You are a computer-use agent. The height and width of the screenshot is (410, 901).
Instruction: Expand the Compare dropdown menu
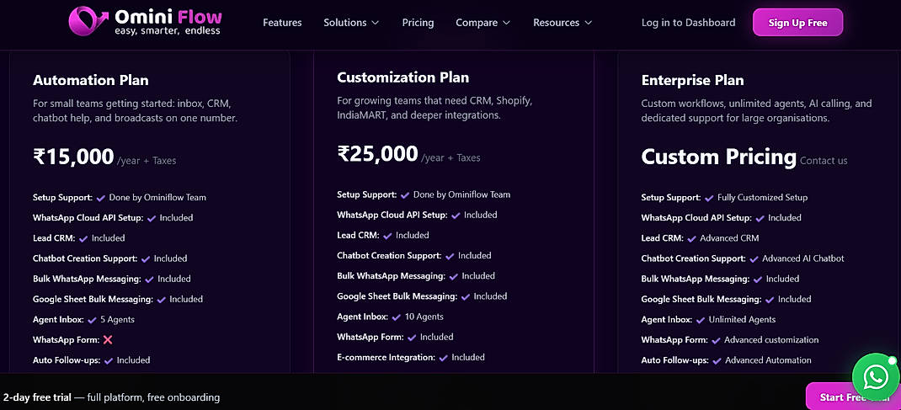tap(482, 23)
